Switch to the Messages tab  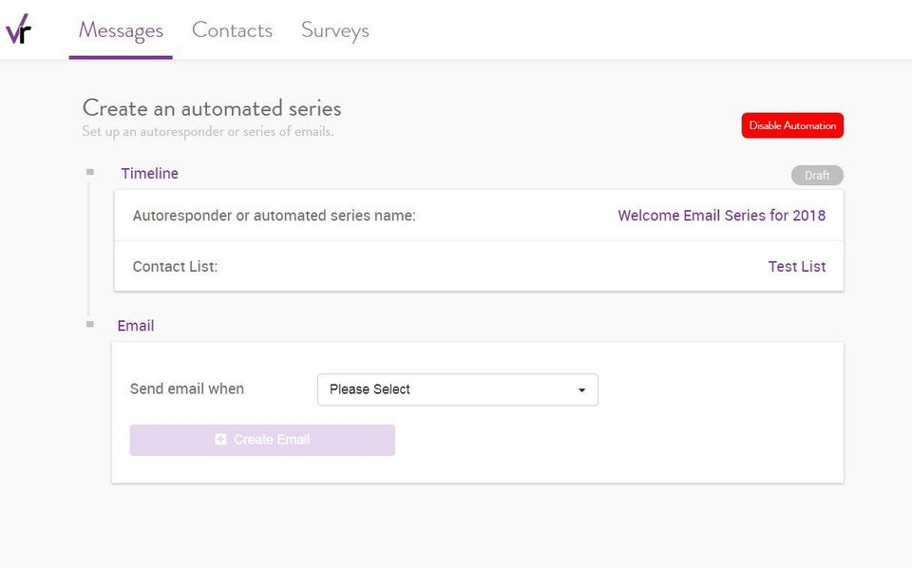[x=121, y=30]
